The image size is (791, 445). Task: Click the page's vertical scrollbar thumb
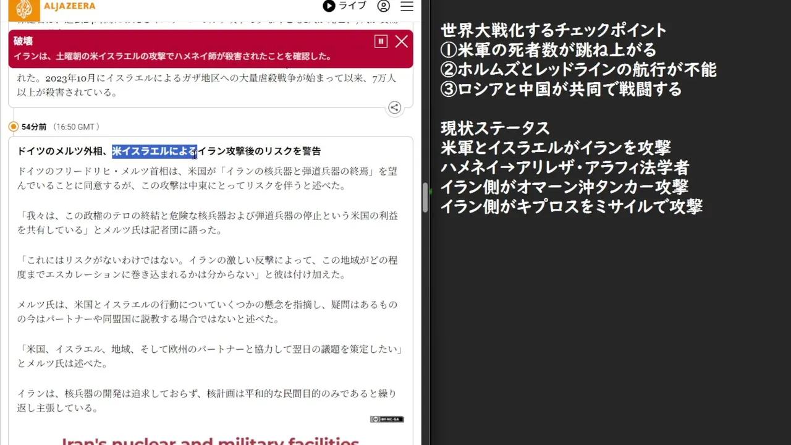[x=425, y=198]
